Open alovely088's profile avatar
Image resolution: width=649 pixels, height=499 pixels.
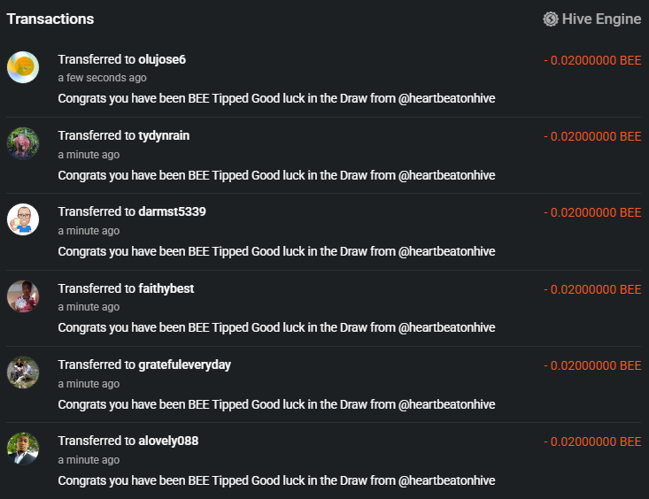tap(23, 449)
